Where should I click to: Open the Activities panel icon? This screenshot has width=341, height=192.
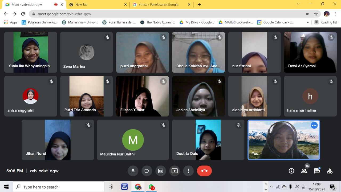click(x=330, y=171)
